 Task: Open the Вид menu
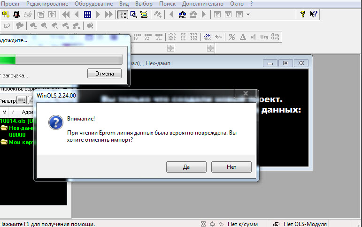(124, 4)
